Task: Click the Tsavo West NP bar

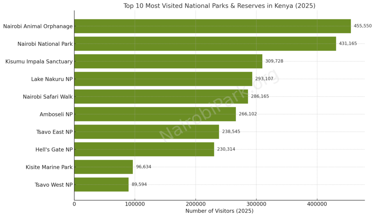Action: [101, 184]
